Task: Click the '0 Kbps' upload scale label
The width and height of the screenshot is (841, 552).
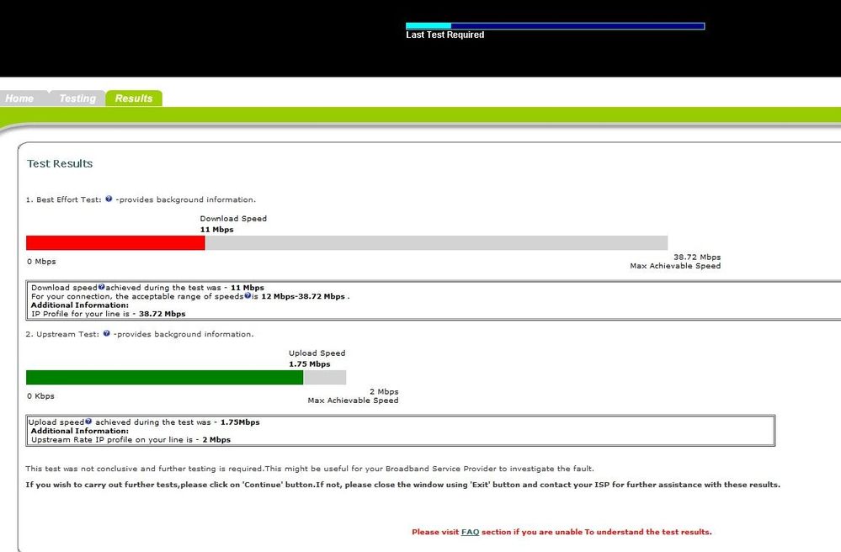Action: tap(40, 396)
